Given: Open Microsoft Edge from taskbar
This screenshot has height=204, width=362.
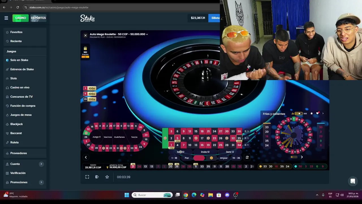Looking at the screenshot, I should tap(194, 195).
